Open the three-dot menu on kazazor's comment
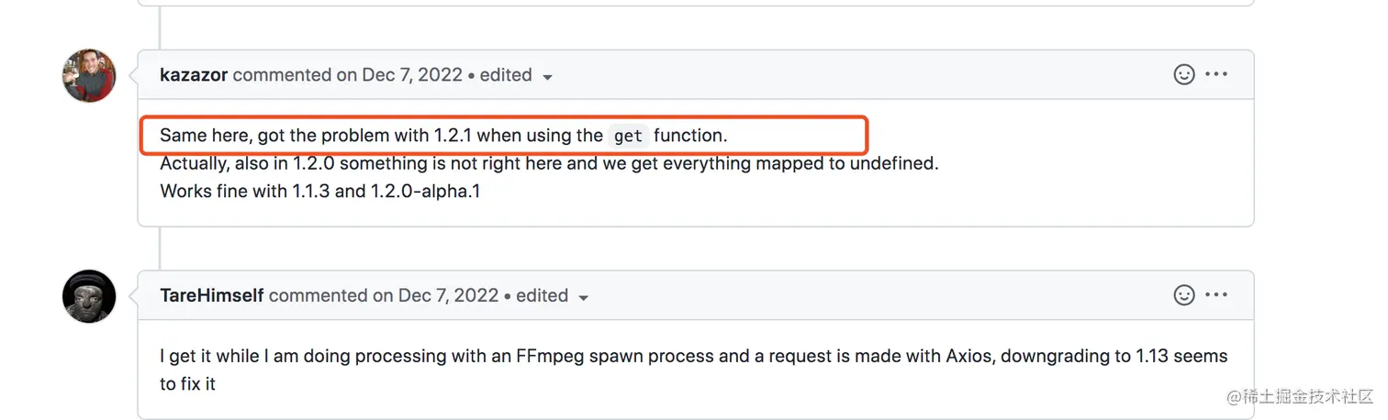Image resolution: width=1388 pixels, height=420 pixels. pos(1216,74)
